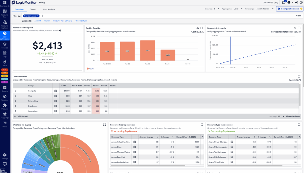304x173 pixels.
Task: Open the help question-mark icon in the header
Action: click(x=301, y=2)
